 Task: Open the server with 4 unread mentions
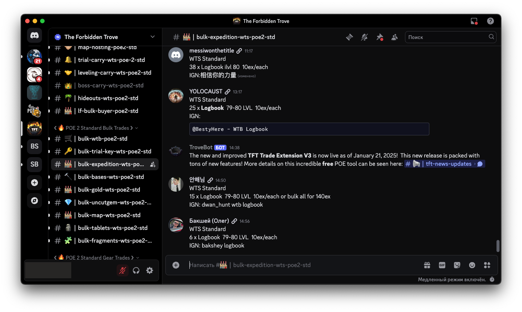pos(34,75)
